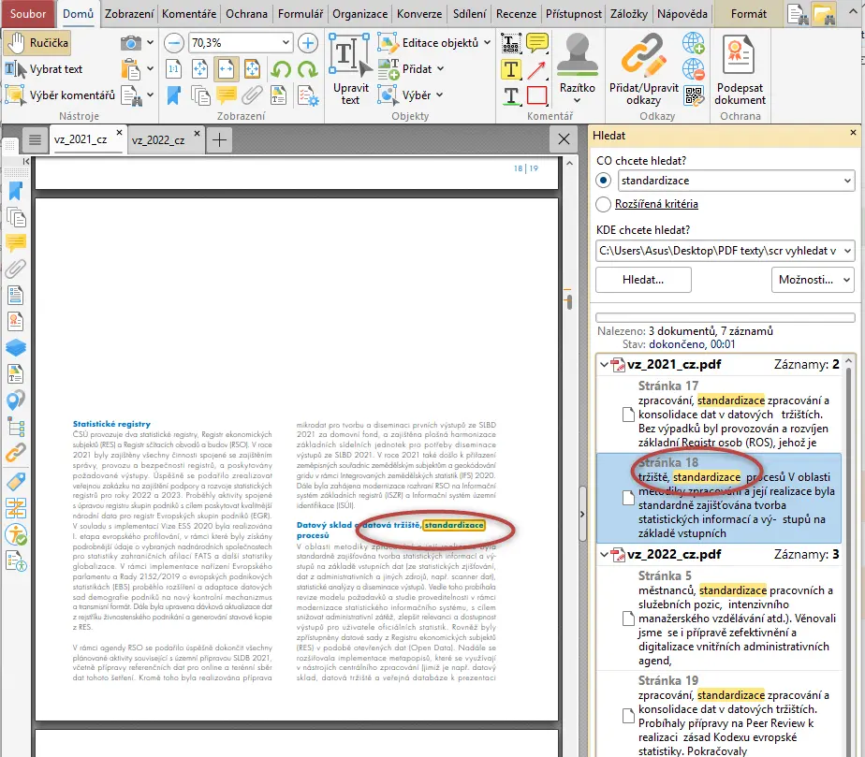Image resolution: width=865 pixels, height=757 pixels.
Task: Open the Soubor menu
Action: point(27,14)
